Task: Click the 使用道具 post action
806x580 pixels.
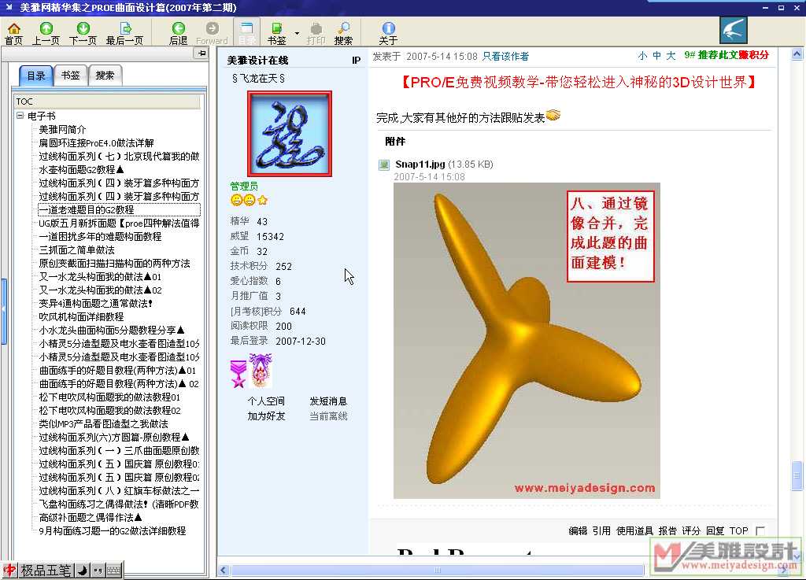Action: pyautogui.click(x=634, y=530)
